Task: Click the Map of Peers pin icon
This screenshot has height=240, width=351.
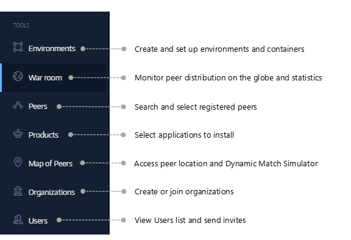Action: point(18,162)
